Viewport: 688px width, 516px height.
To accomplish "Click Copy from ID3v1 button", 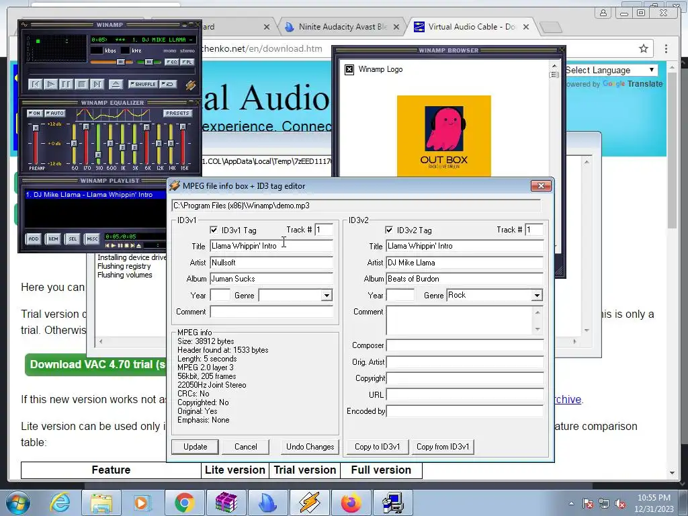I will [x=443, y=447].
